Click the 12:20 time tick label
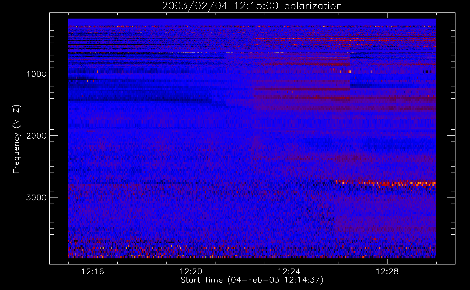470x290 pixels. tap(191, 271)
